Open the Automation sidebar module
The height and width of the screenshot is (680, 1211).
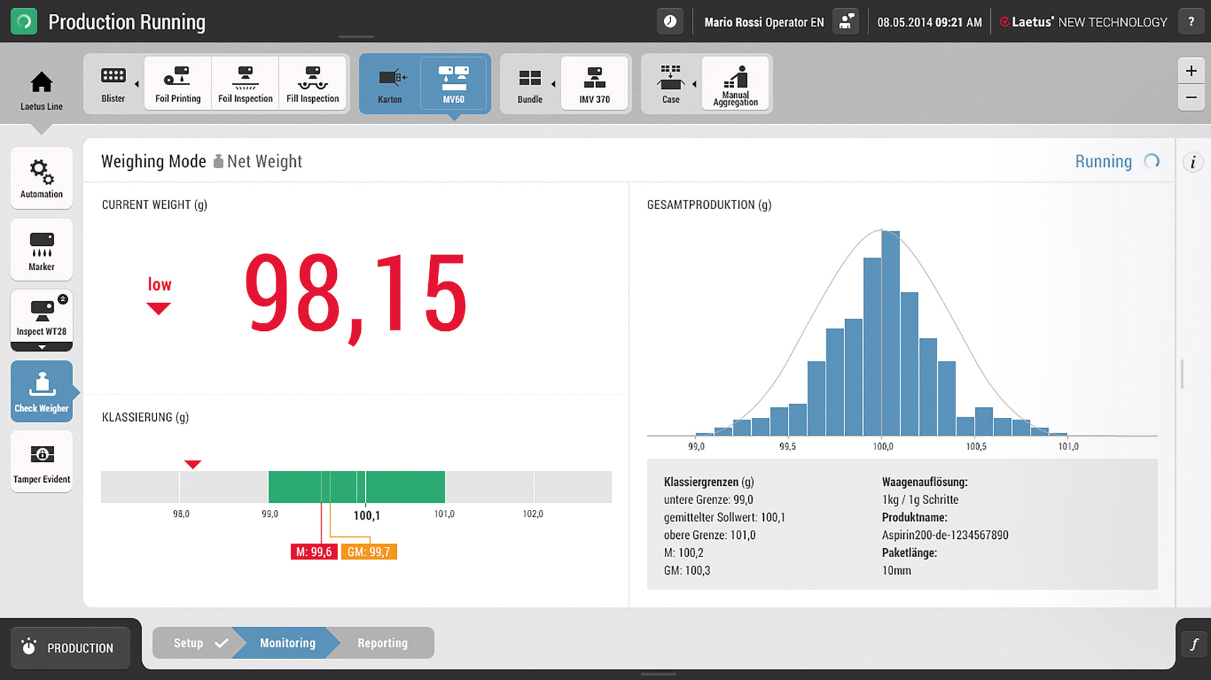(42, 178)
